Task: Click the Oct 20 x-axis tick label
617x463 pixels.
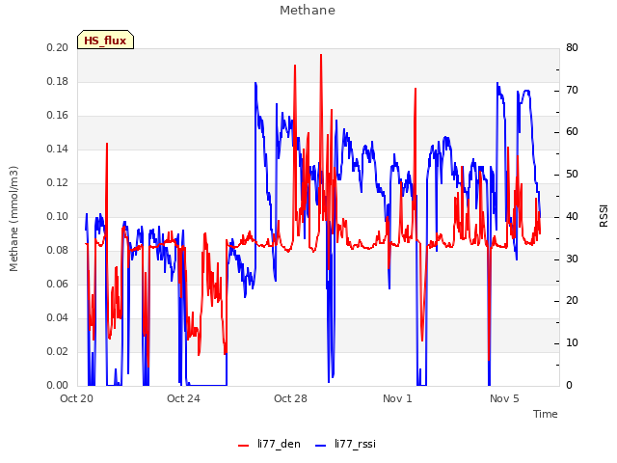Action: tap(76, 398)
